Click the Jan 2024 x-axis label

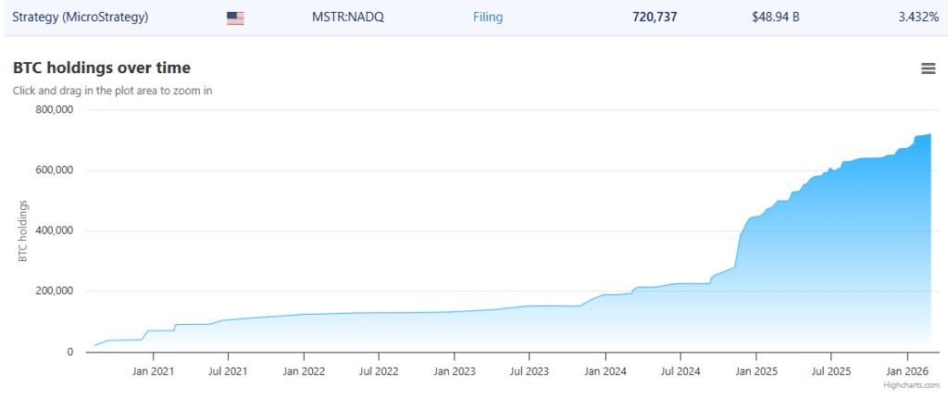pyautogui.click(x=605, y=371)
